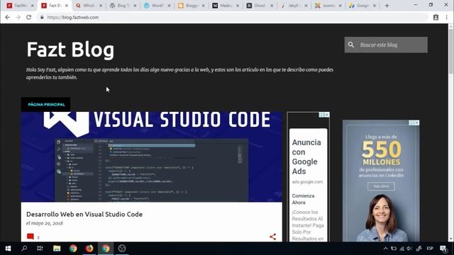Open the first Chrome icon on taskbar
This screenshot has height=255, width=454.
(x=73, y=249)
